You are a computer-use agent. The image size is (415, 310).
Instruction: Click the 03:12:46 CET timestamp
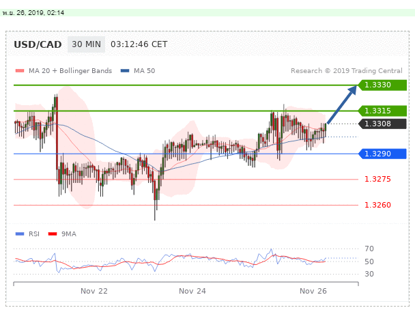click(139, 44)
